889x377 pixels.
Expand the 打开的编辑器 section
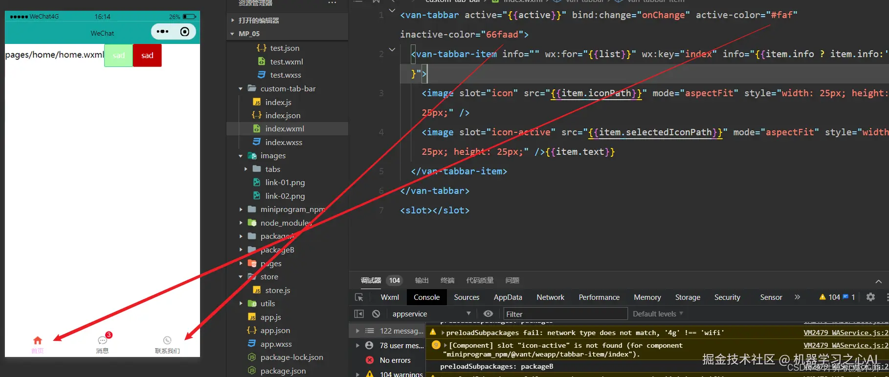tap(232, 21)
